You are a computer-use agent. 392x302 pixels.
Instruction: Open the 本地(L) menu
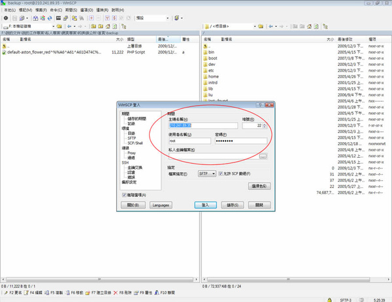10,10
